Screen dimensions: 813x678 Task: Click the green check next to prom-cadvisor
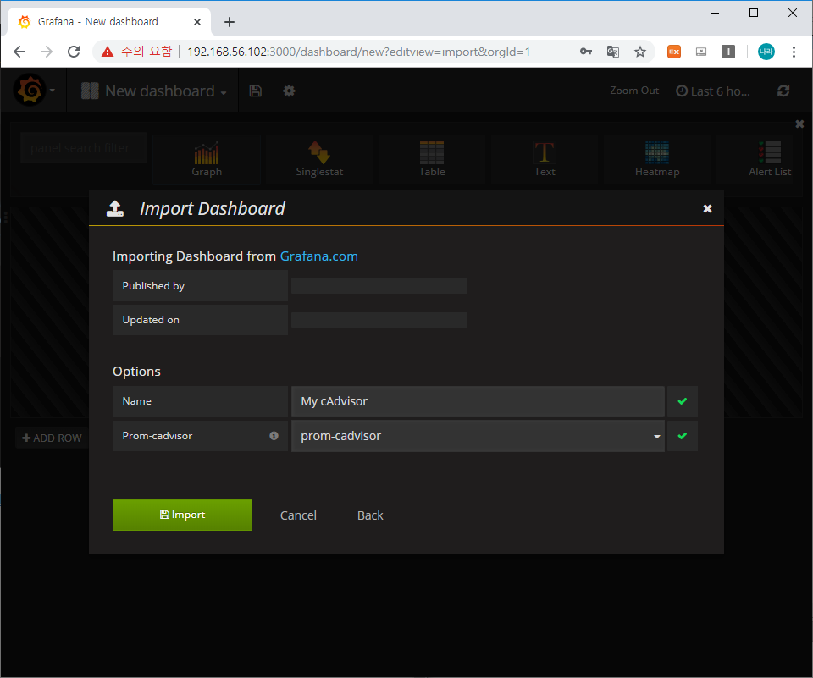click(x=683, y=436)
